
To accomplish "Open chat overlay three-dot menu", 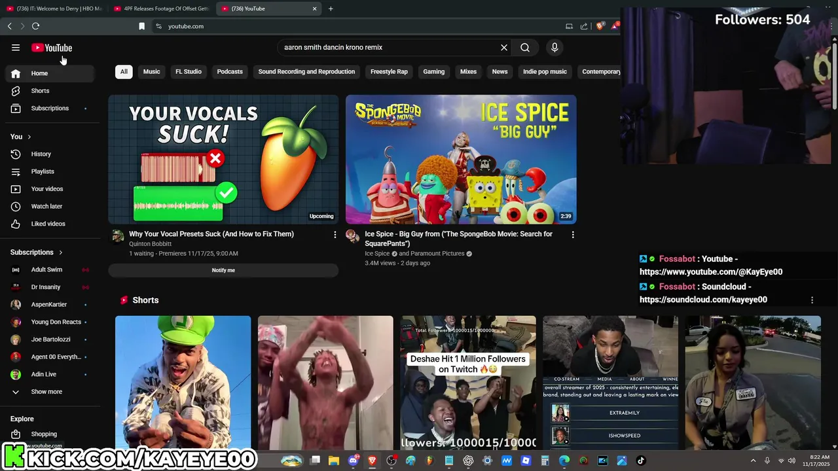I will 812,300.
